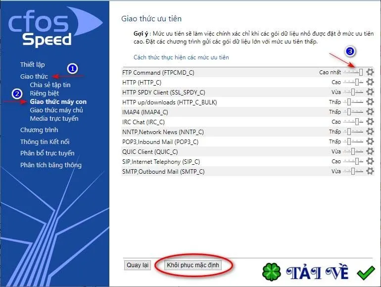Adjust IMAP4 priority slider
This screenshot has height=287, width=381.
coord(354,112)
